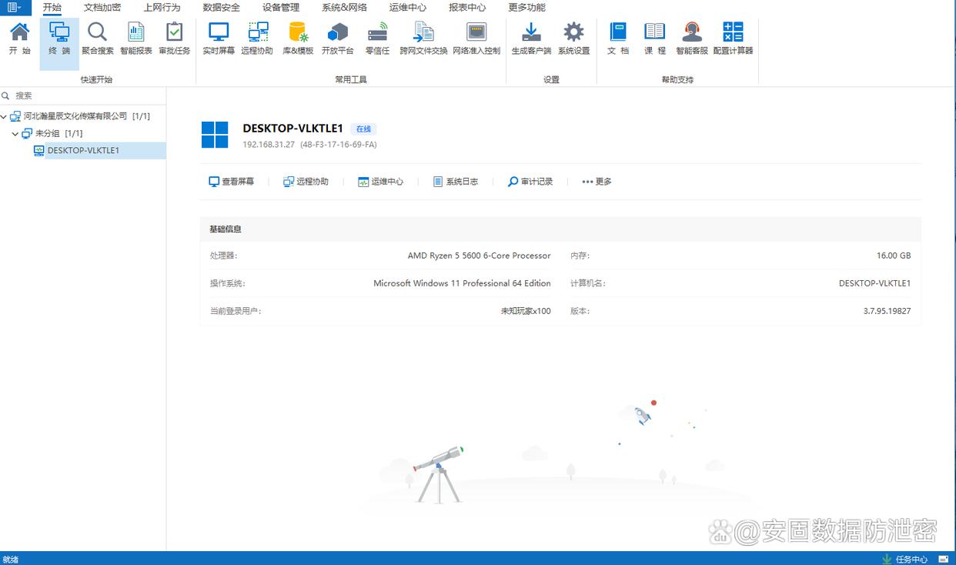Viewport: 956px width, 565px height.
Task: Click the 系统日志 button
Action: [456, 182]
